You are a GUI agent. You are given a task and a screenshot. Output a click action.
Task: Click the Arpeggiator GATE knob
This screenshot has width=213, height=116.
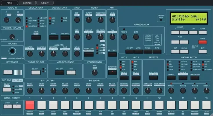pyautogui.click(x=136, y=37)
